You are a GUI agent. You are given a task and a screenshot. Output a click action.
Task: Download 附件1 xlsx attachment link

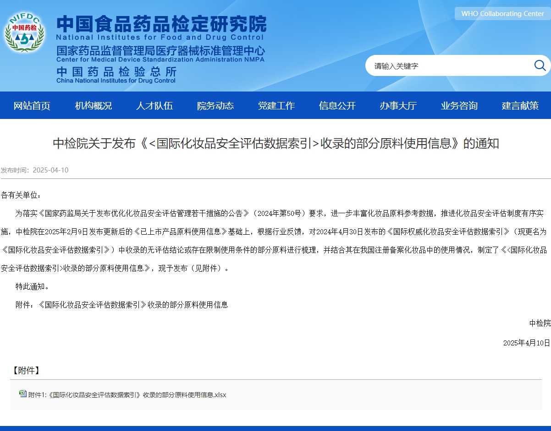click(x=127, y=395)
